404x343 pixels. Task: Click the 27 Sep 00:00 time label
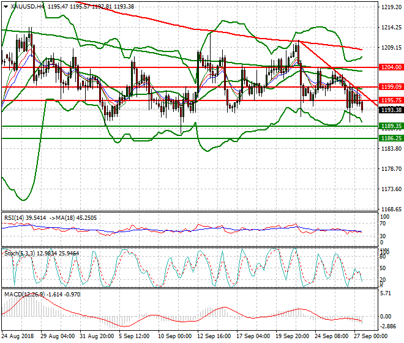(x=370, y=336)
